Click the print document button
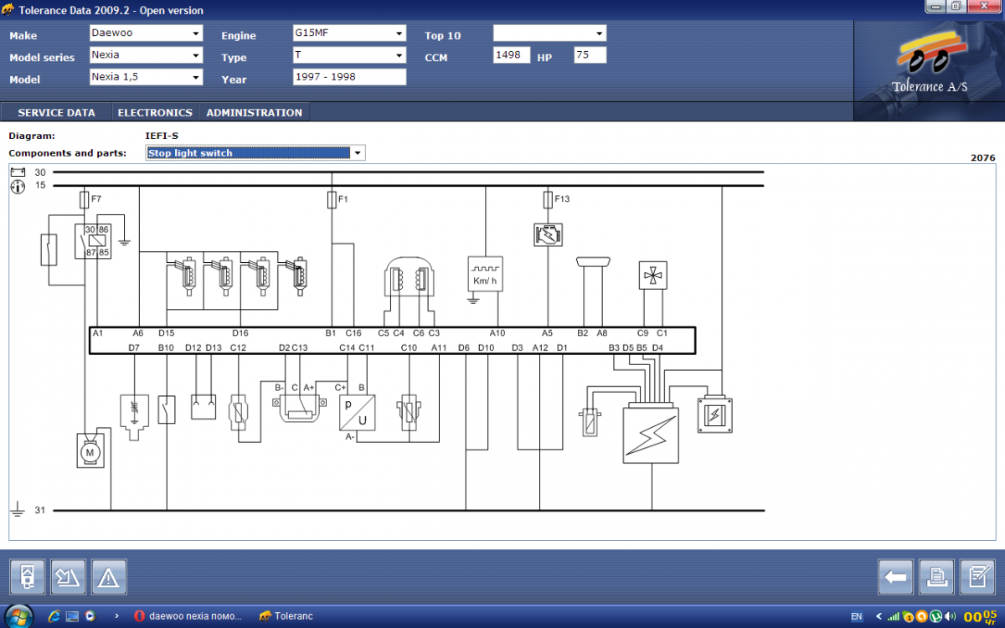The image size is (1005, 628). coord(936,576)
